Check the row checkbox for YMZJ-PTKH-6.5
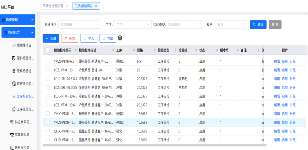308x150 pixels. pyautogui.click(x=48, y=61)
